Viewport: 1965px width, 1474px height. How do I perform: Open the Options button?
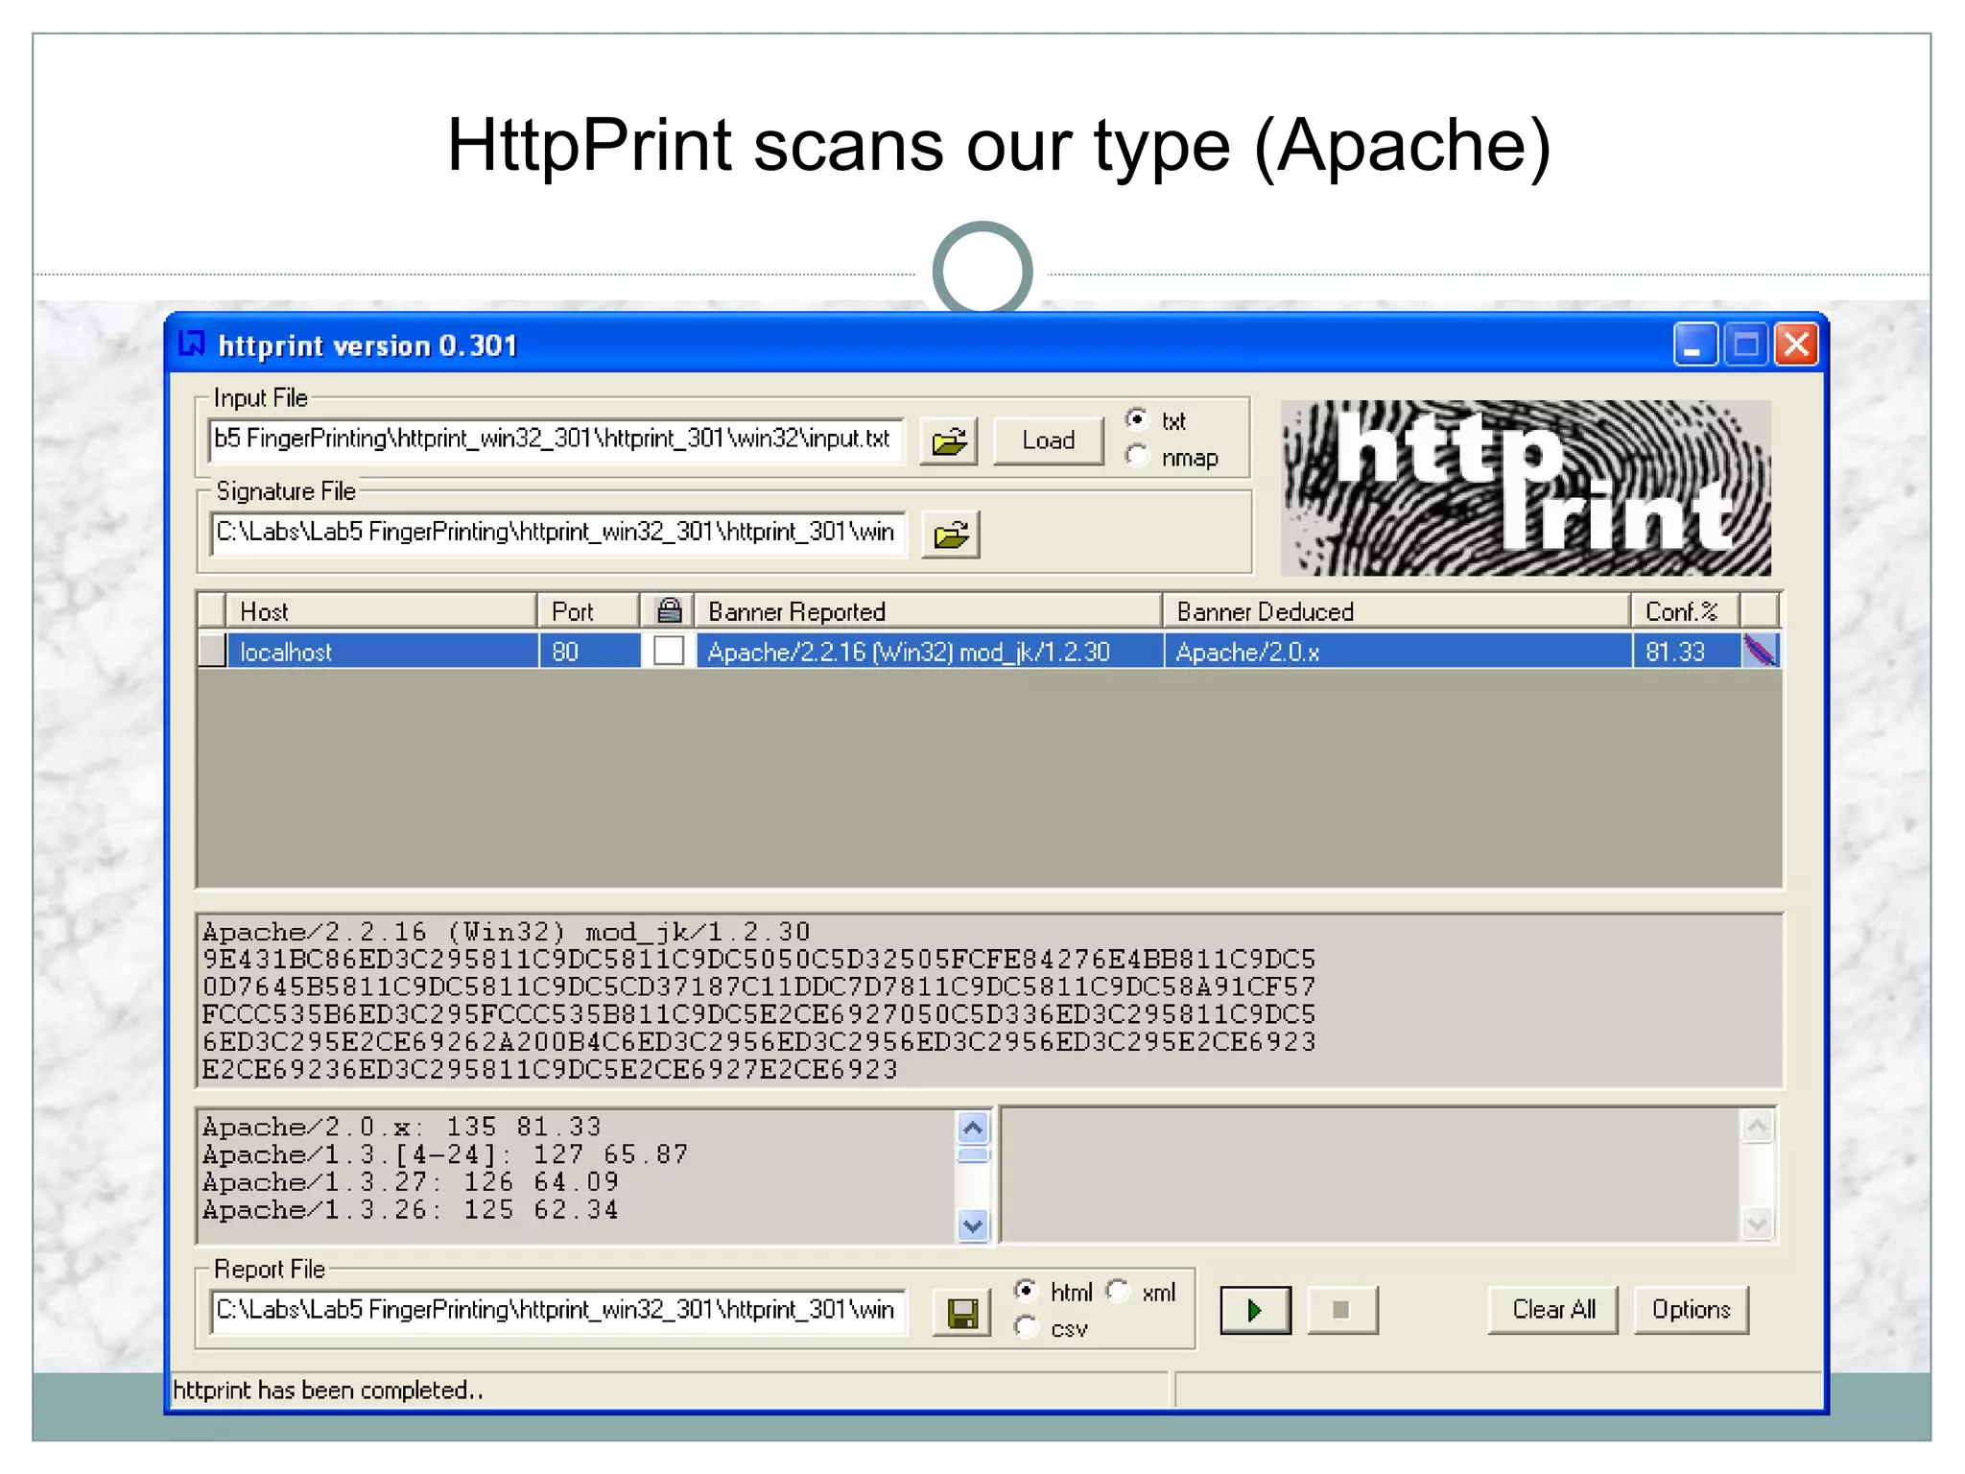[x=1692, y=1310]
